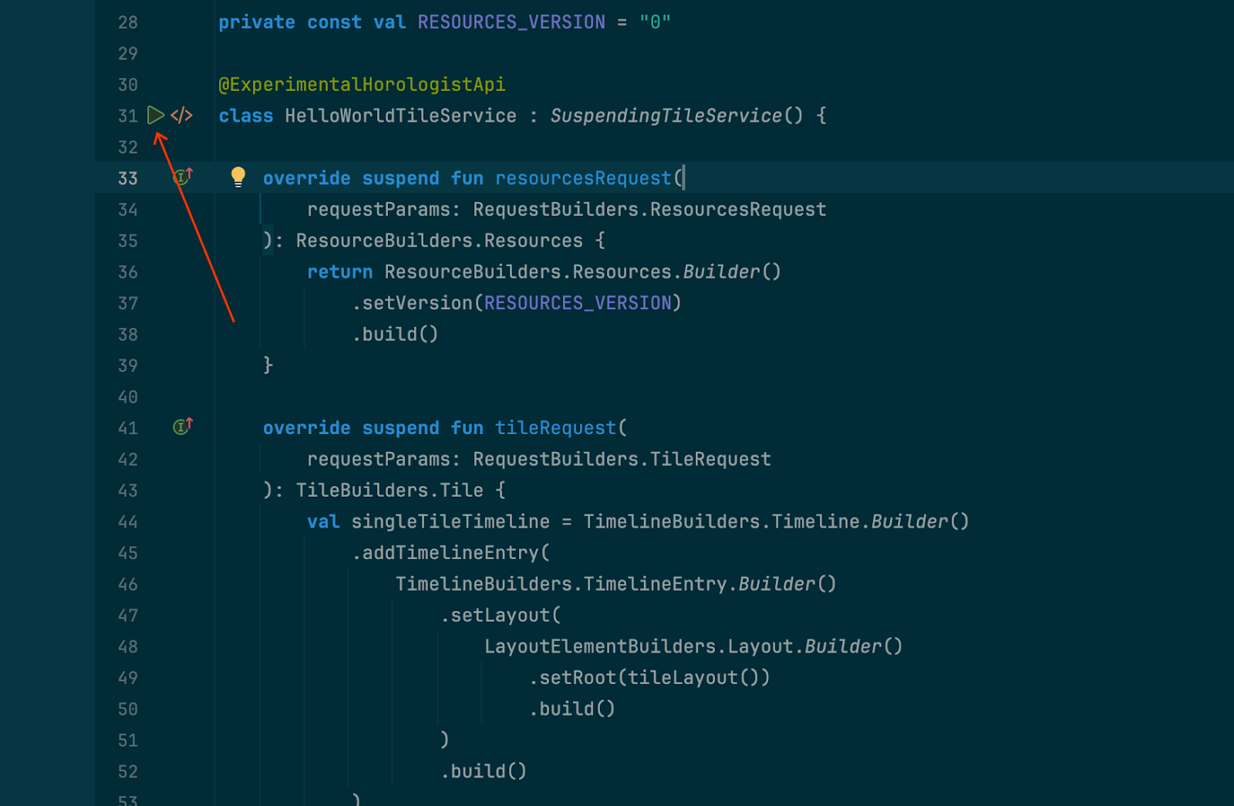The height and width of the screenshot is (806, 1234).
Task: Click the "0" string literal
Action: pyautogui.click(x=655, y=22)
